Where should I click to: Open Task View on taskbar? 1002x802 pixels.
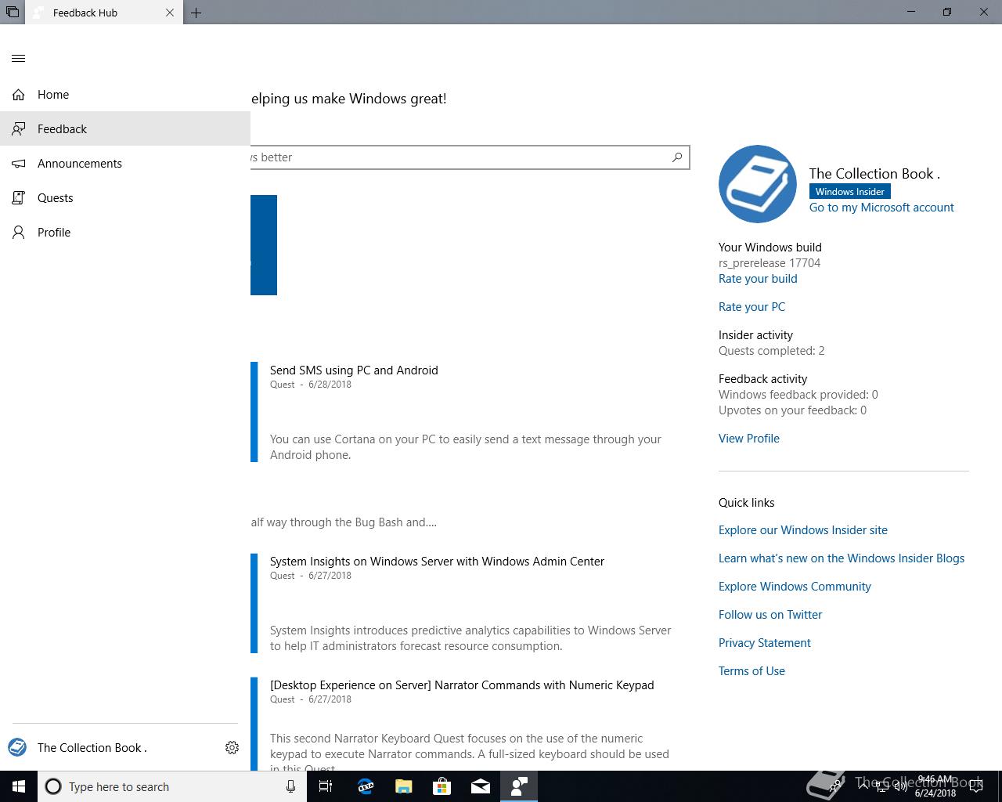coord(326,786)
